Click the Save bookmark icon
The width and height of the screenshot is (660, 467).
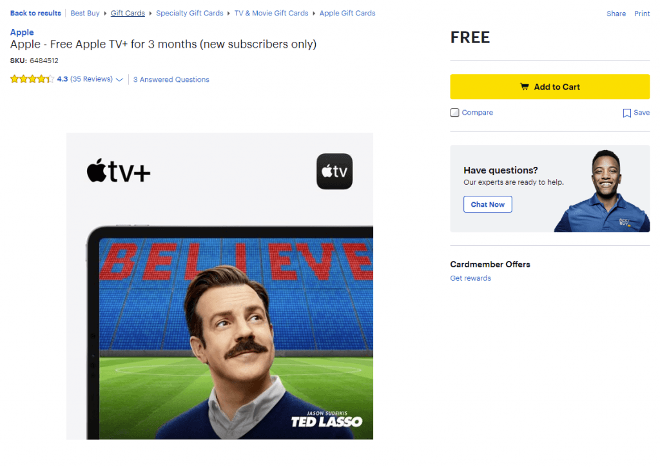tap(626, 113)
